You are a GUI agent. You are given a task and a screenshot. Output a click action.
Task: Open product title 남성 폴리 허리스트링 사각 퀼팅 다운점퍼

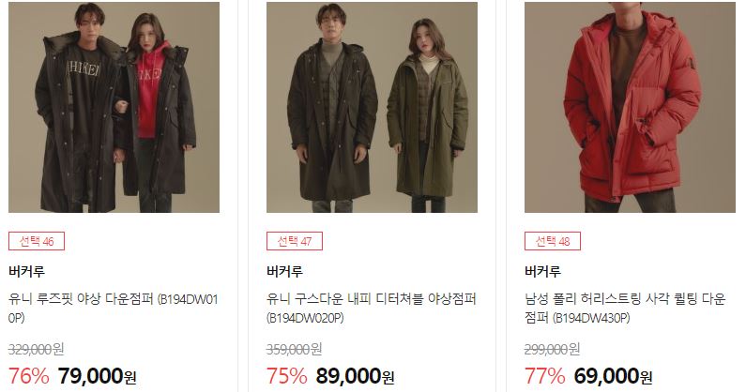click(x=625, y=309)
